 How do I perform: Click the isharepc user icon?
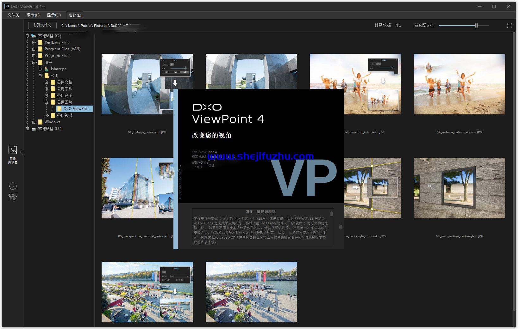(x=47, y=69)
